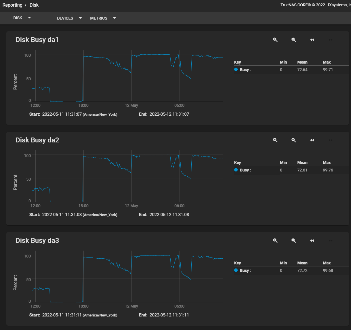Zoom out on Disk Busy da1 chart
This screenshot has width=351, height=330.
point(294,40)
